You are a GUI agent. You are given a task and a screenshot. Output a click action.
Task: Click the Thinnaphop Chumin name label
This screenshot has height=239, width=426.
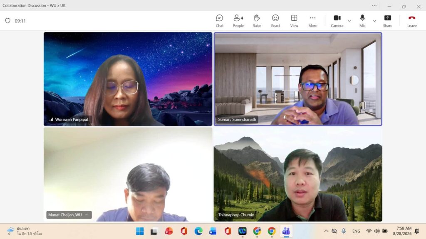coord(236,215)
